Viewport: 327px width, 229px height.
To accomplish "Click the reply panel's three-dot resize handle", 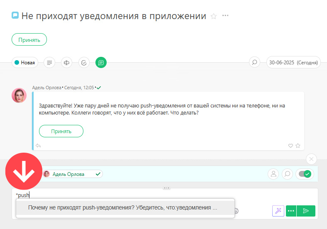I will click(x=166, y=188).
